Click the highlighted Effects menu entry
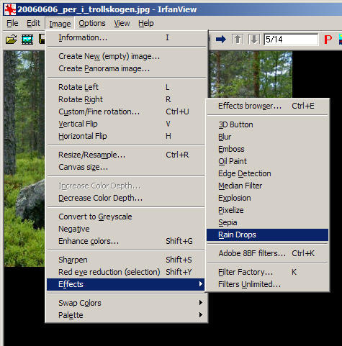The image size is (342, 346). click(x=126, y=284)
